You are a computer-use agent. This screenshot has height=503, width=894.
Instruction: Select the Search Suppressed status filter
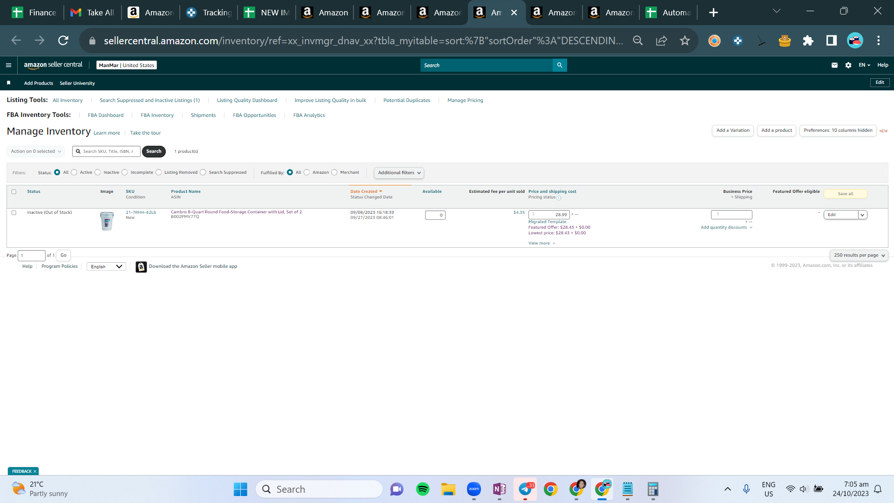point(203,172)
